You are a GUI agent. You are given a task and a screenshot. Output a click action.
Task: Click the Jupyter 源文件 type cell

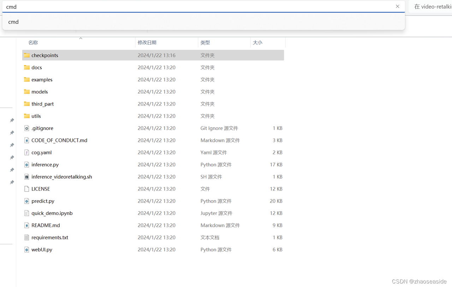pos(216,213)
